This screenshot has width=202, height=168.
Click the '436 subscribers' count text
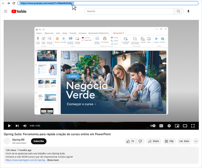(x=19, y=143)
